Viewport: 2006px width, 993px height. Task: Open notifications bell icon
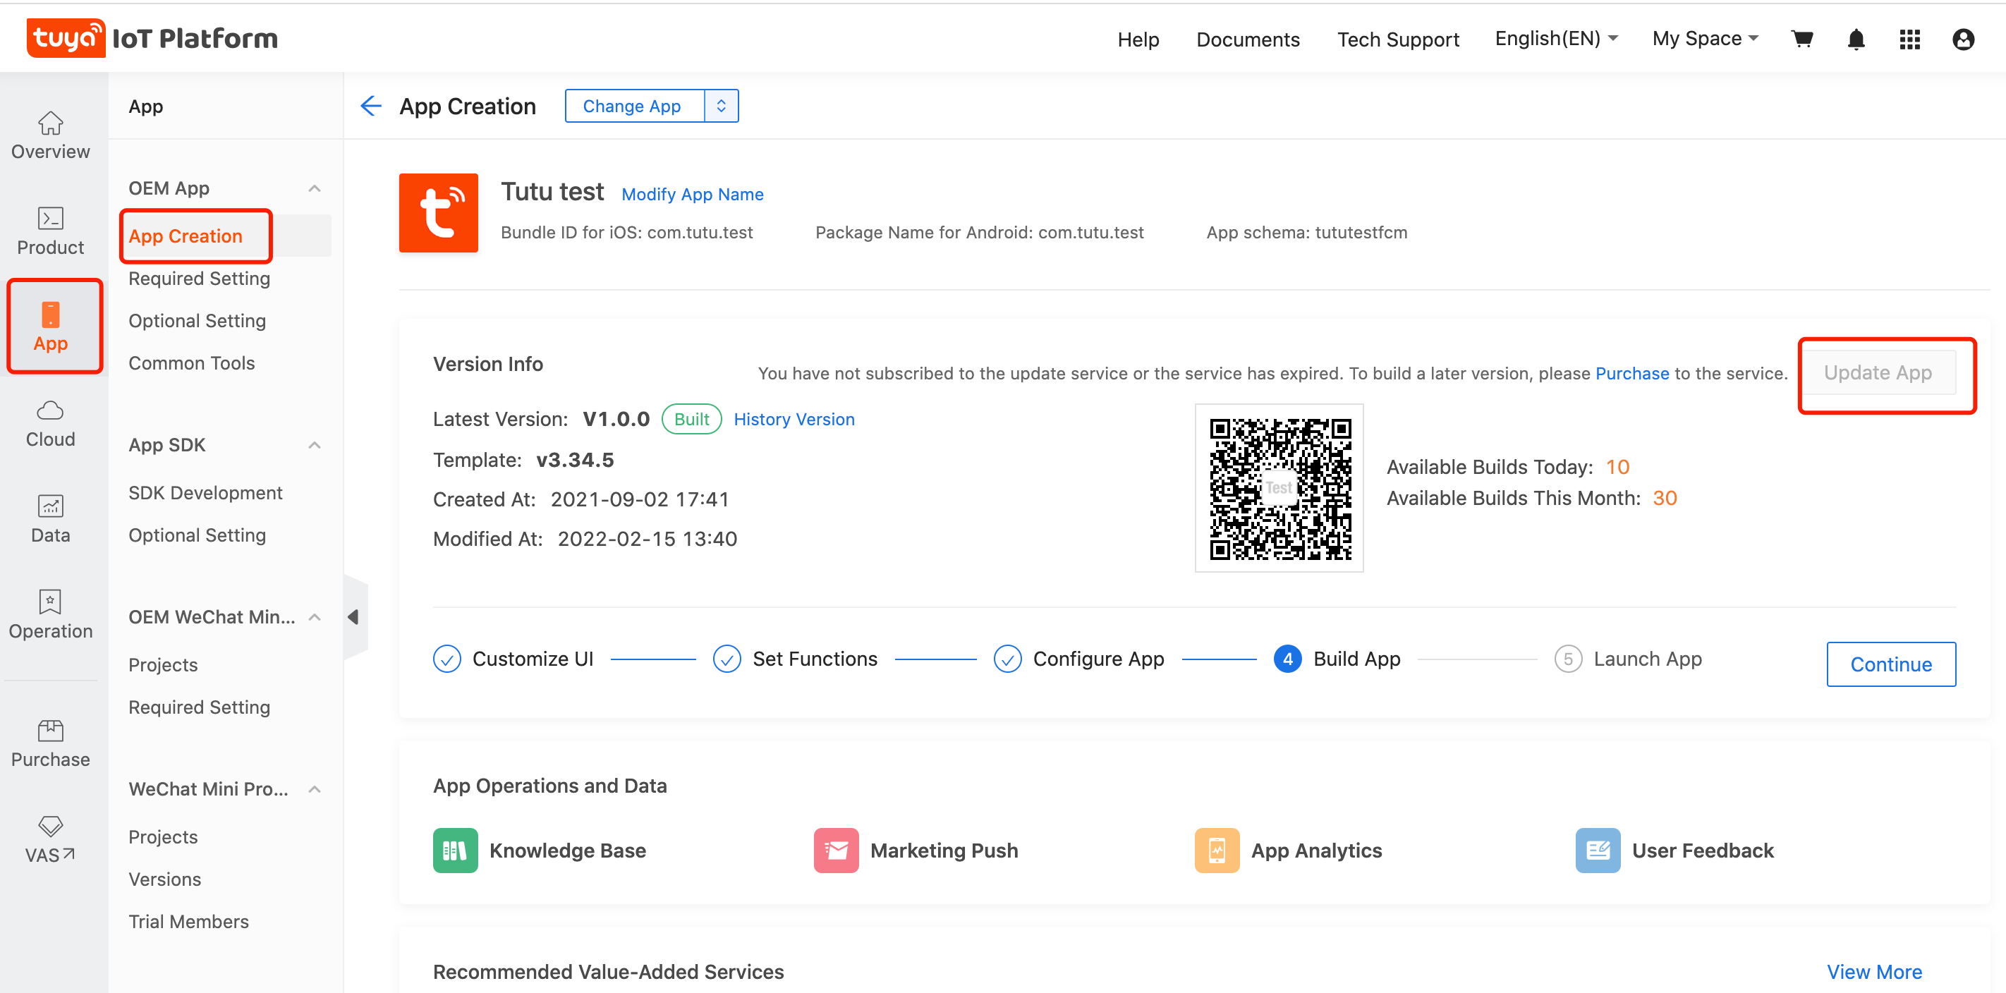pos(1856,39)
